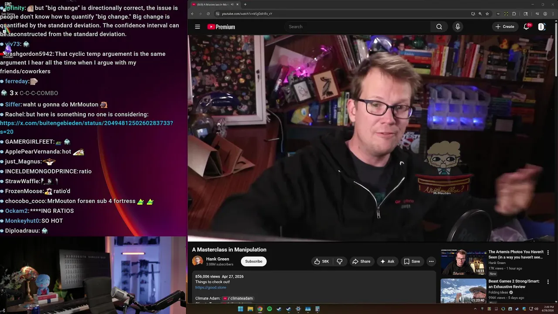Open the clock showing 2:49 PM
The image size is (558, 314).
coord(548,309)
